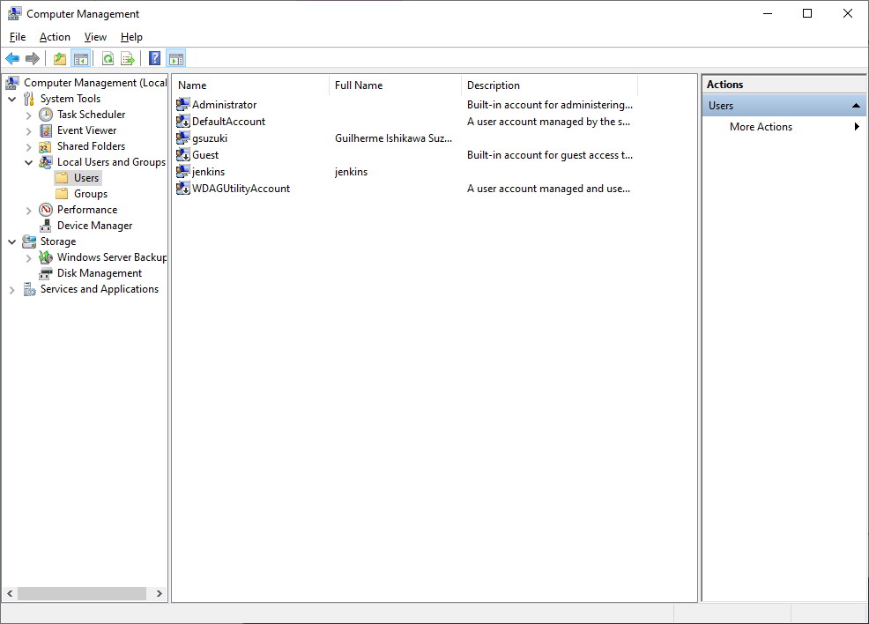
Task: Expand Services and Applications node
Action: (x=12, y=290)
